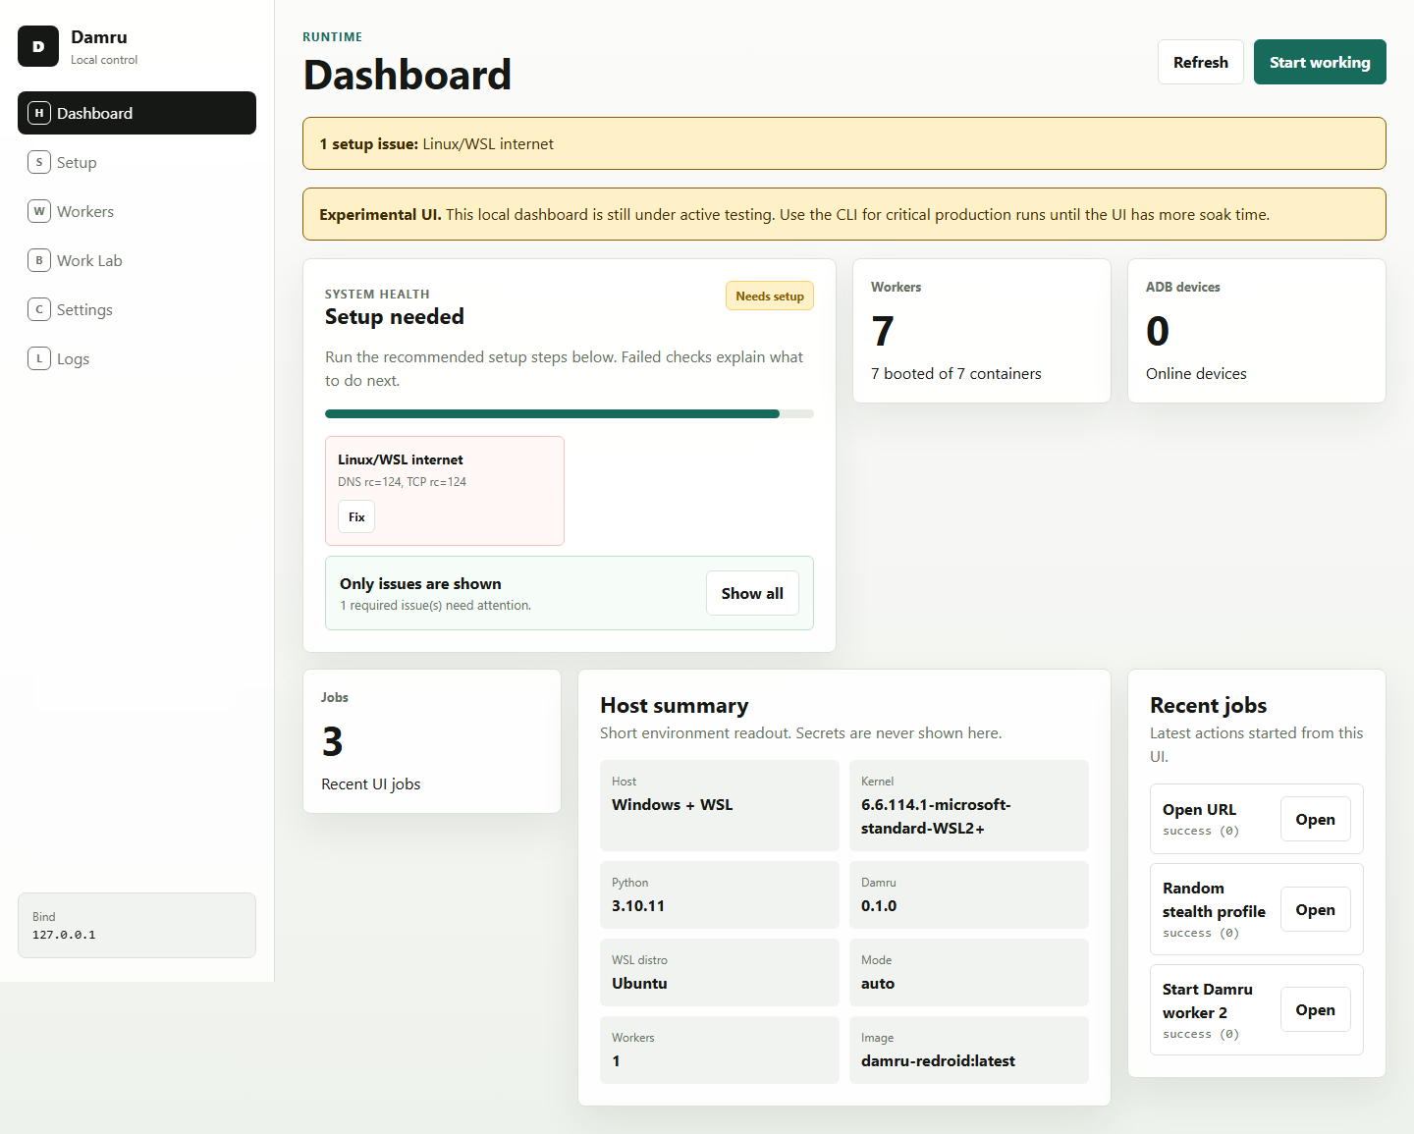The height and width of the screenshot is (1134, 1414).
Task: Click the Online devices label
Action: click(1196, 373)
